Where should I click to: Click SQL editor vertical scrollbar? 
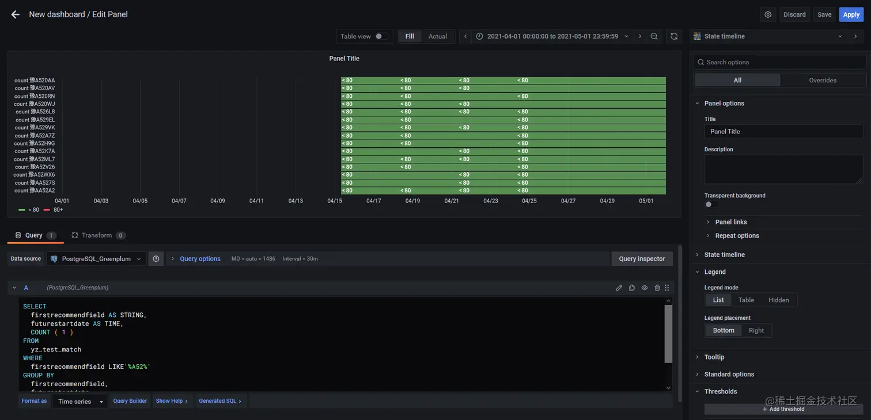(x=668, y=334)
